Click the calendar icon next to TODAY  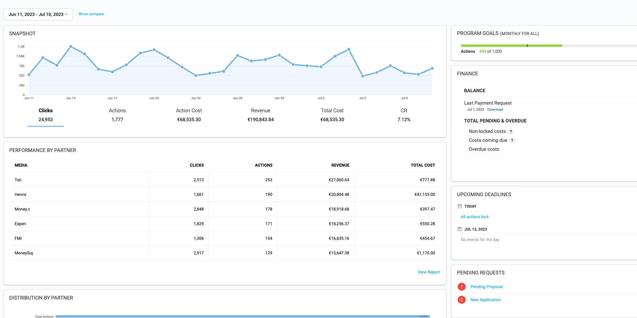coord(460,206)
